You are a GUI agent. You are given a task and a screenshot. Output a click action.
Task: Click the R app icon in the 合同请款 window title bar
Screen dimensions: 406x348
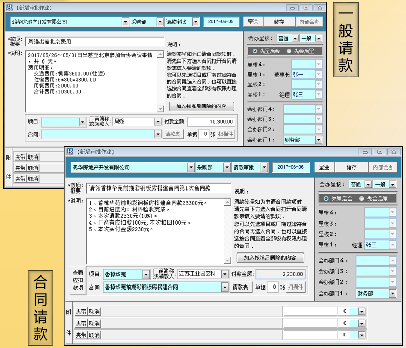(70, 151)
